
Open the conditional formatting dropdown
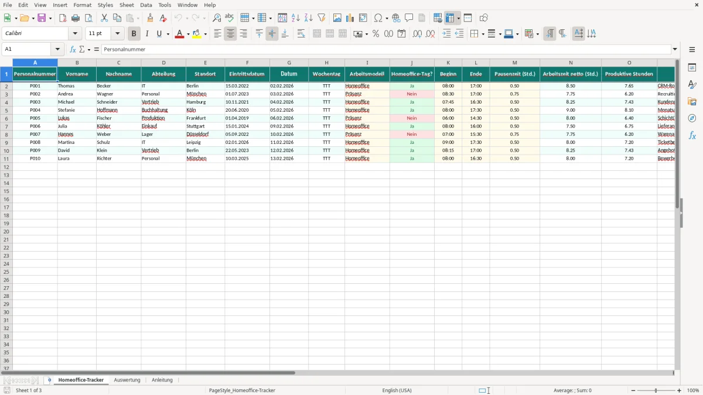tap(537, 34)
